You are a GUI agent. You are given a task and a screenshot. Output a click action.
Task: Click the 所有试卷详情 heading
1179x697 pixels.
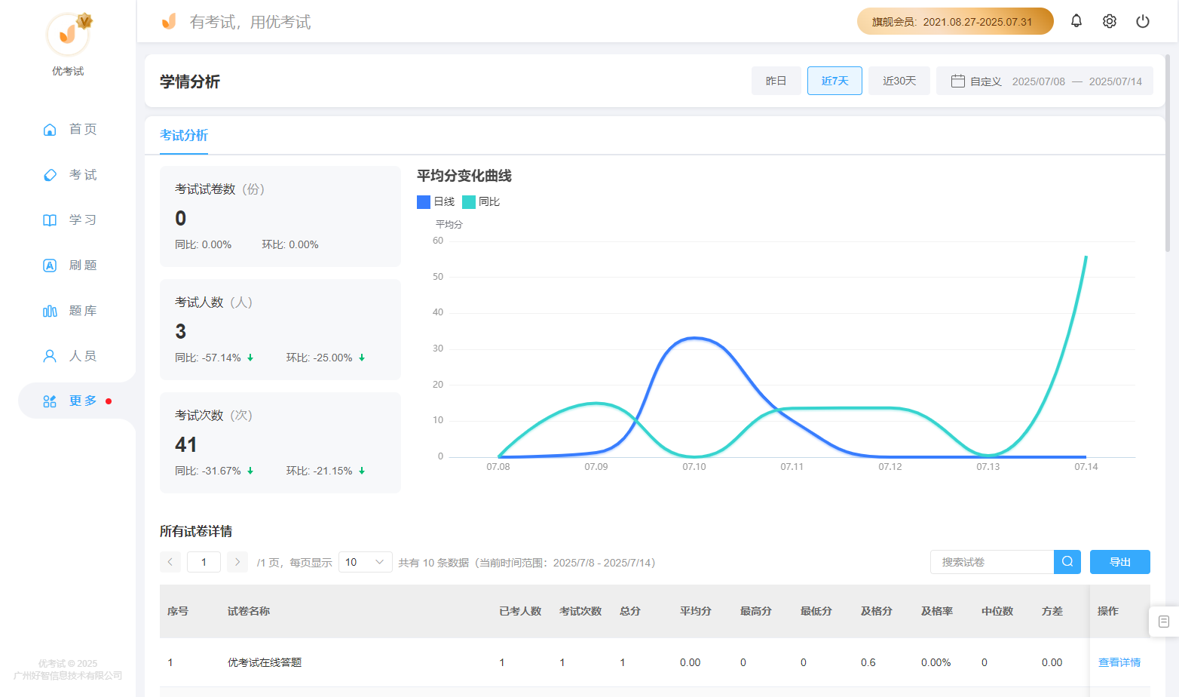(x=196, y=531)
